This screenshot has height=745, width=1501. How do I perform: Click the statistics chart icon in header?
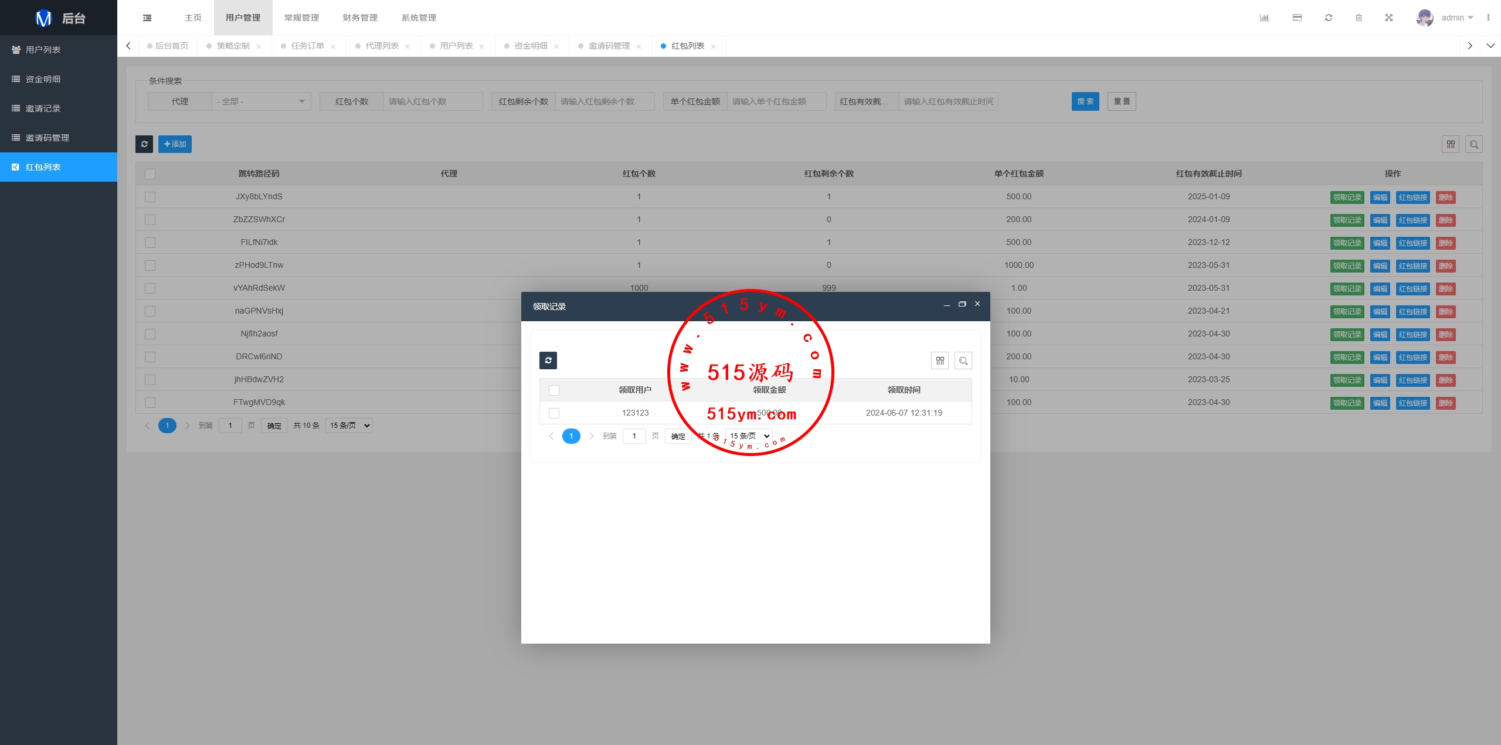(1264, 18)
